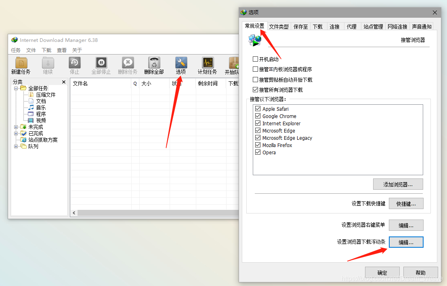Select the 未完成 folder item
This screenshot has width=447, height=286.
(36, 127)
